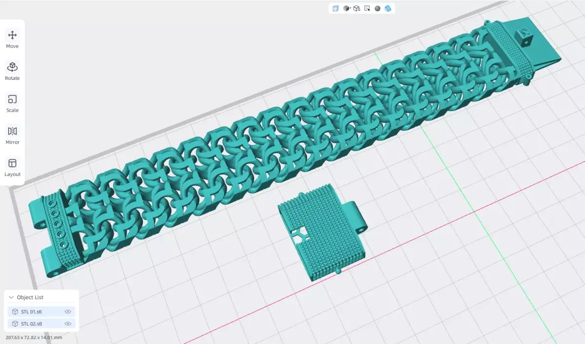Select STL 02.stl in the object list
This screenshot has height=344, width=585.
[x=41, y=324]
